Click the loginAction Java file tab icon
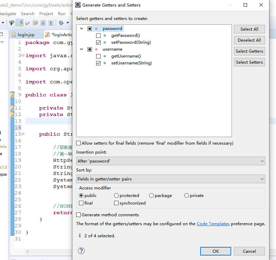The image size is (276, 260). pyautogui.click(x=47, y=34)
